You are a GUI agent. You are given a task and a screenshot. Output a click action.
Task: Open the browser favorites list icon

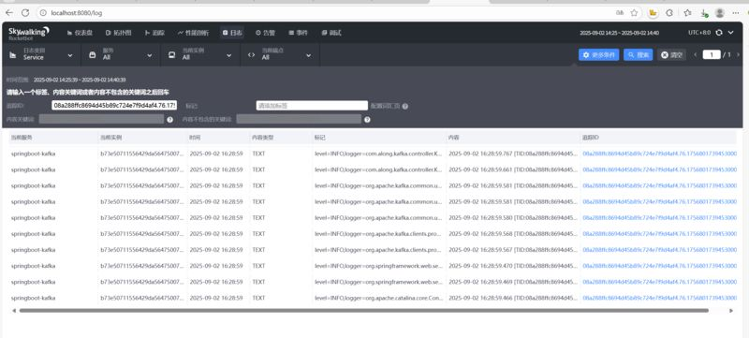[687, 13]
